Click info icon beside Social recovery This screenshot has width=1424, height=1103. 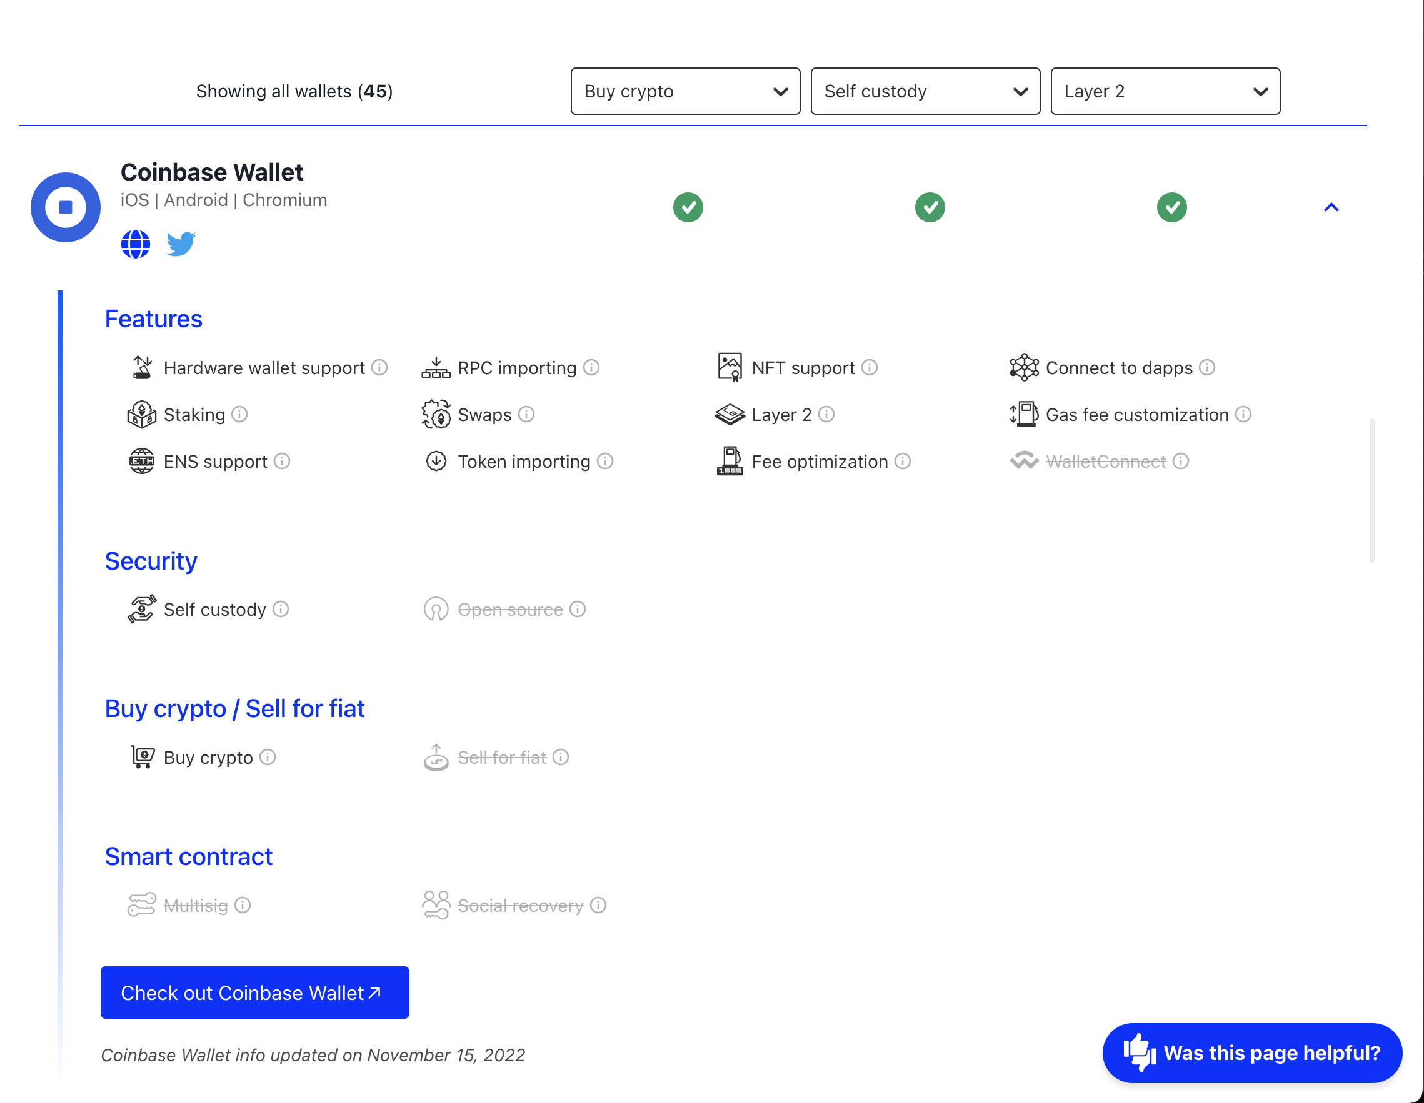(598, 905)
